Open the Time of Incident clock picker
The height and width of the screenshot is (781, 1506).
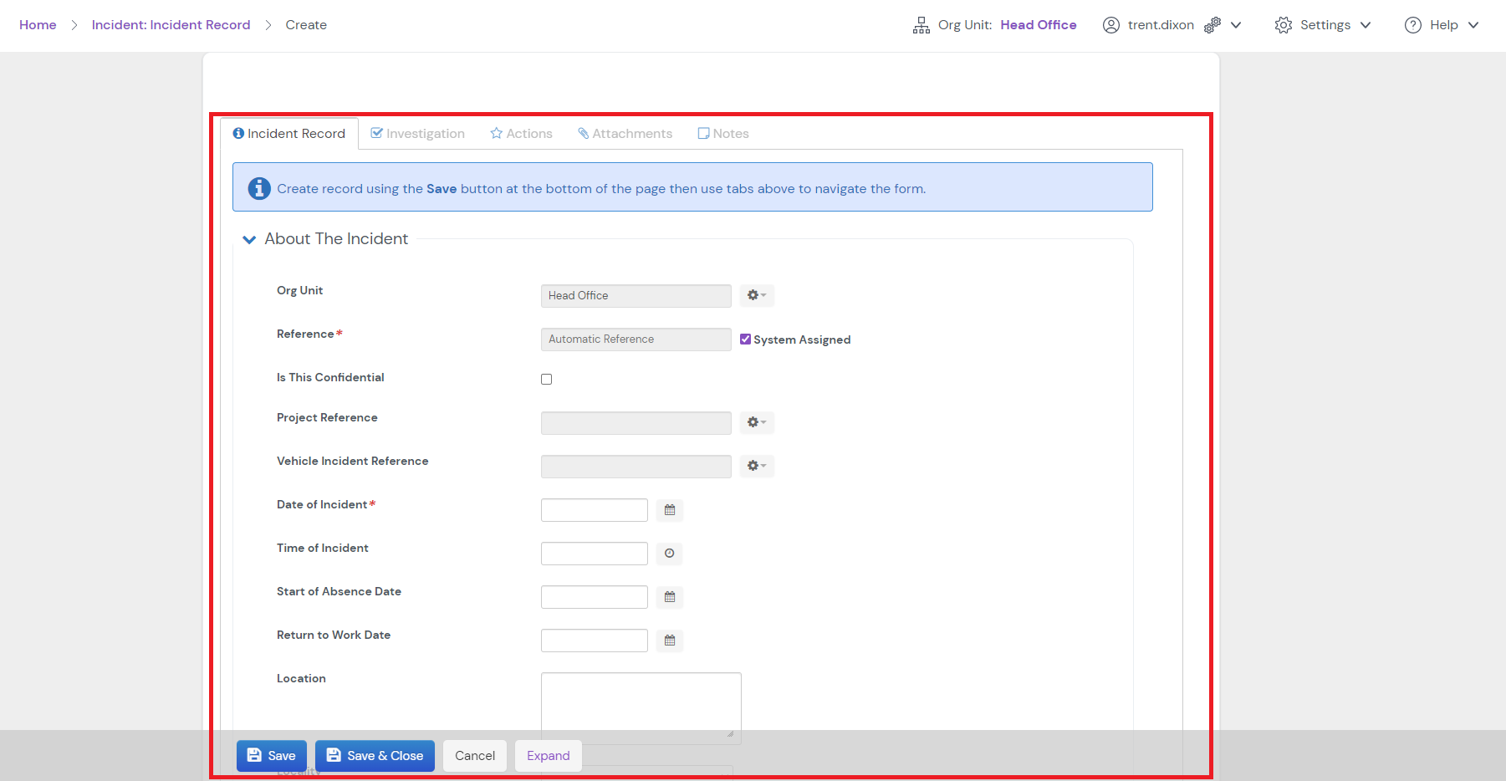669,554
